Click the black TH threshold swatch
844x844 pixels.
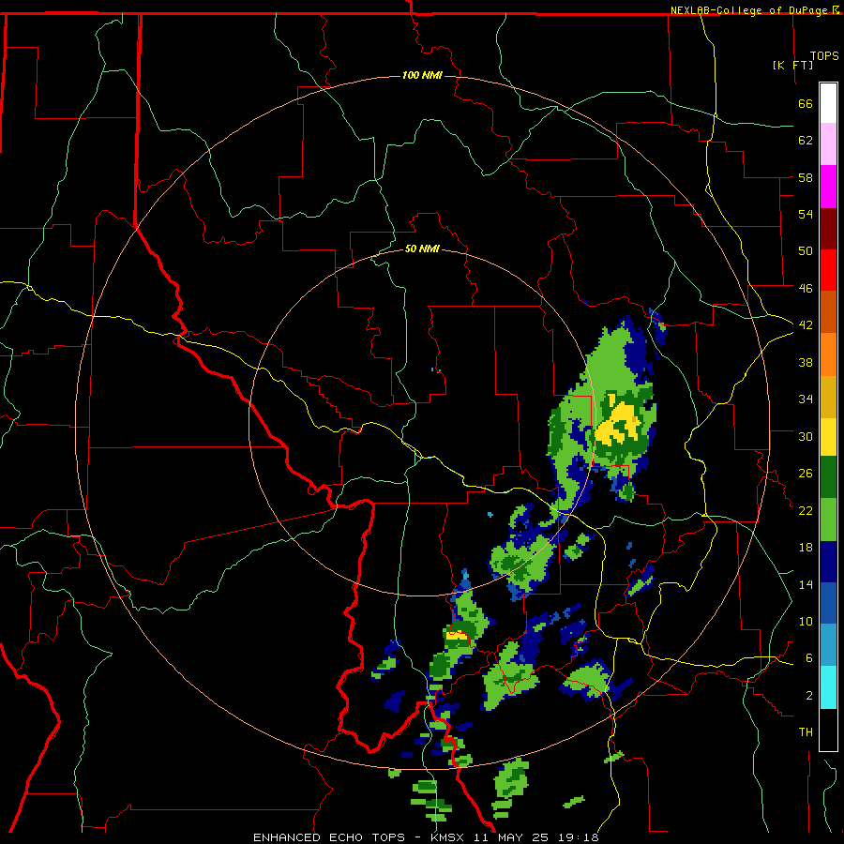[828, 730]
